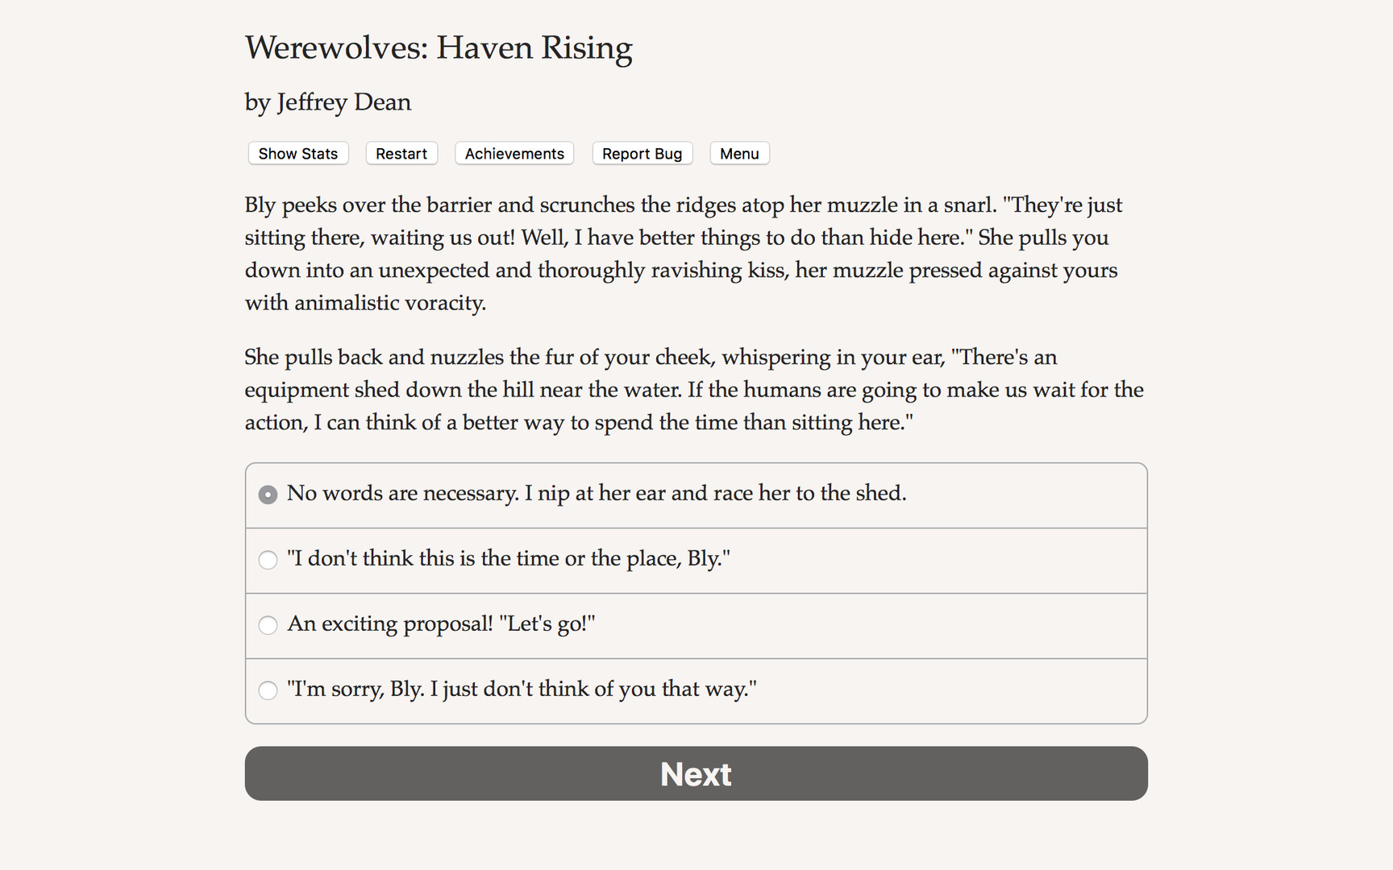The height and width of the screenshot is (870, 1393).
Task: Click the dark Next bar at the bottom
Action: tap(696, 773)
